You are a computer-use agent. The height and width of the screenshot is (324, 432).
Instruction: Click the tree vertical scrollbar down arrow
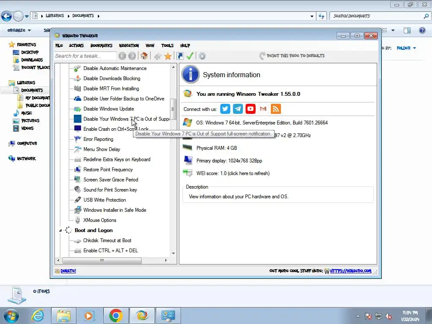173,253
